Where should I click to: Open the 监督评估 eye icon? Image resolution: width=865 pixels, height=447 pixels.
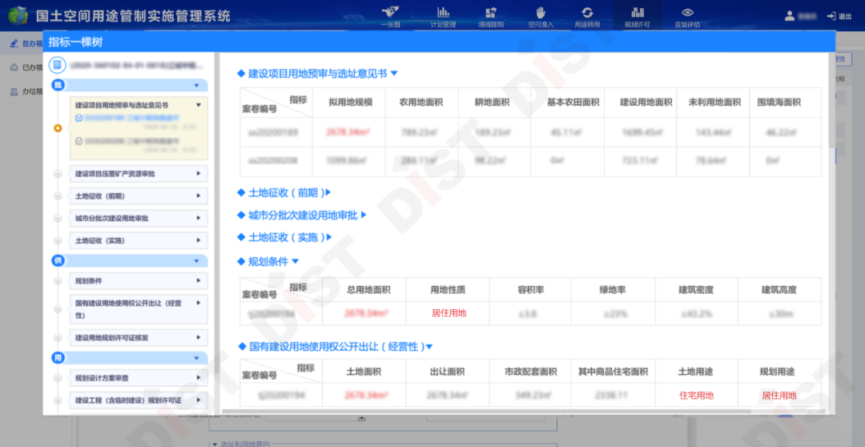(x=687, y=12)
